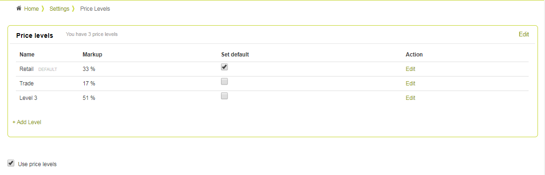This screenshot has height=175, width=545.
Task: Open the Settings breadcrumb link
Action: (59, 9)
